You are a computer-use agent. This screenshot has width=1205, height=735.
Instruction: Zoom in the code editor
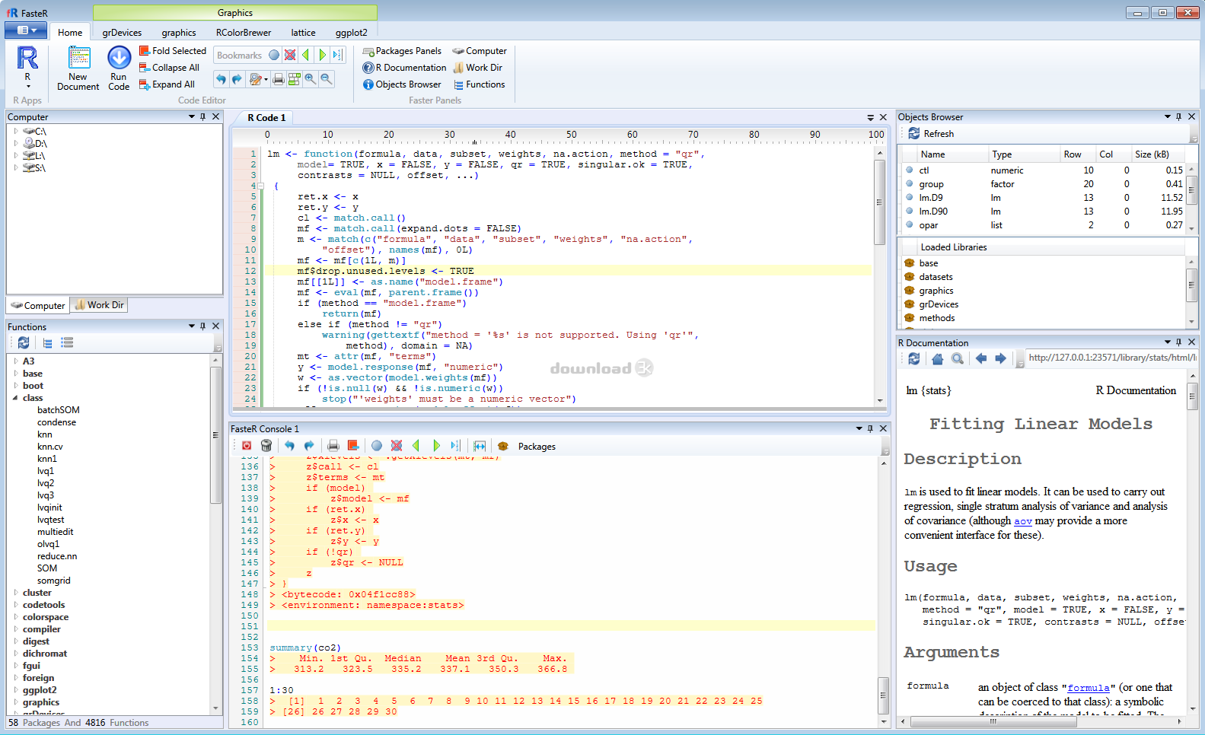pyautogui.click(x=311, y=79)
